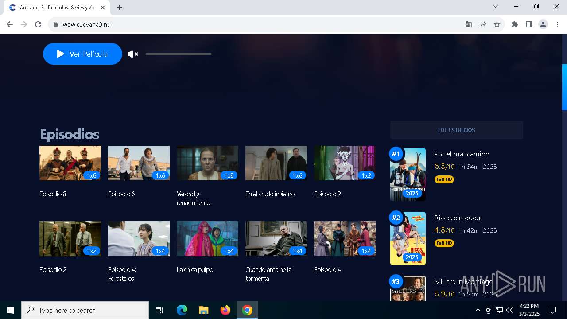Click Full HD badge under Por el mal camino
The image size is (567, 319).
444,179
